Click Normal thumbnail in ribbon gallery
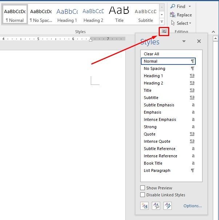This screenshot has height=220, width=219. (15, 14)
